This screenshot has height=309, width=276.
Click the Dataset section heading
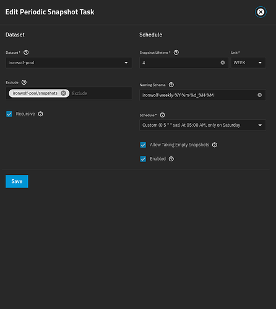15,35
